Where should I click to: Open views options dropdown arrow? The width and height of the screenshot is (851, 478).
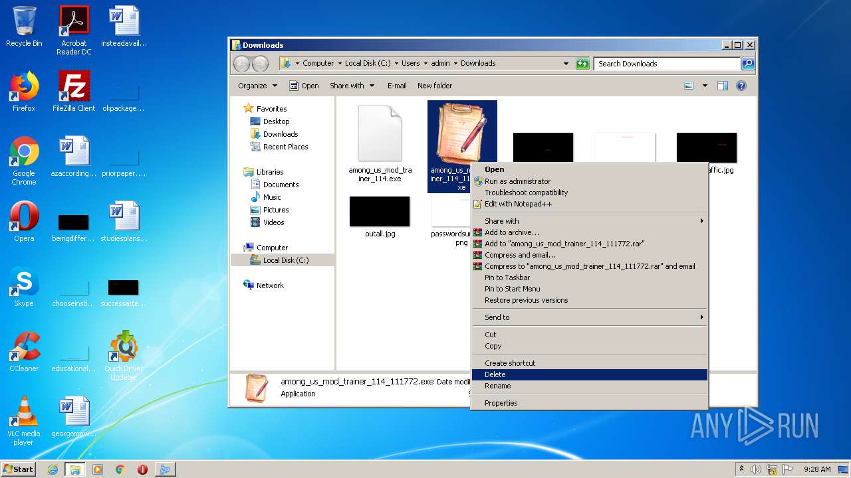pyautogui.click(x=705, y=86)
